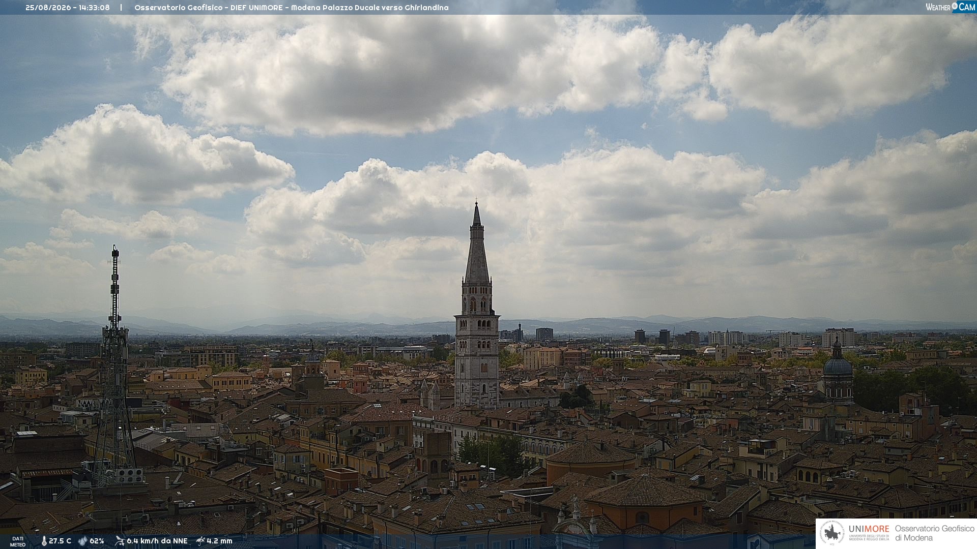Click the Modena Palazzo Ducale verso Ghirlandina caption
Screen dimensions: 977x549
[370, 8]
